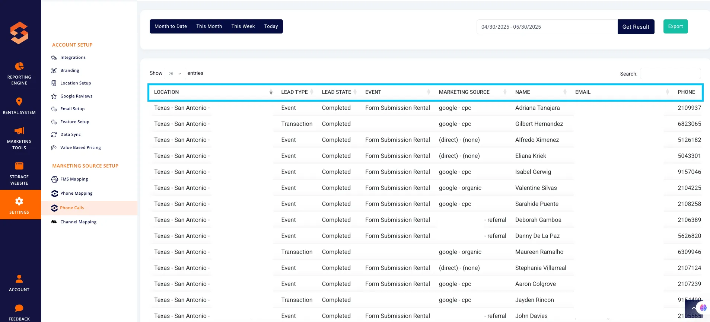Click the Location Setup icon

click(x=54, y=83)
